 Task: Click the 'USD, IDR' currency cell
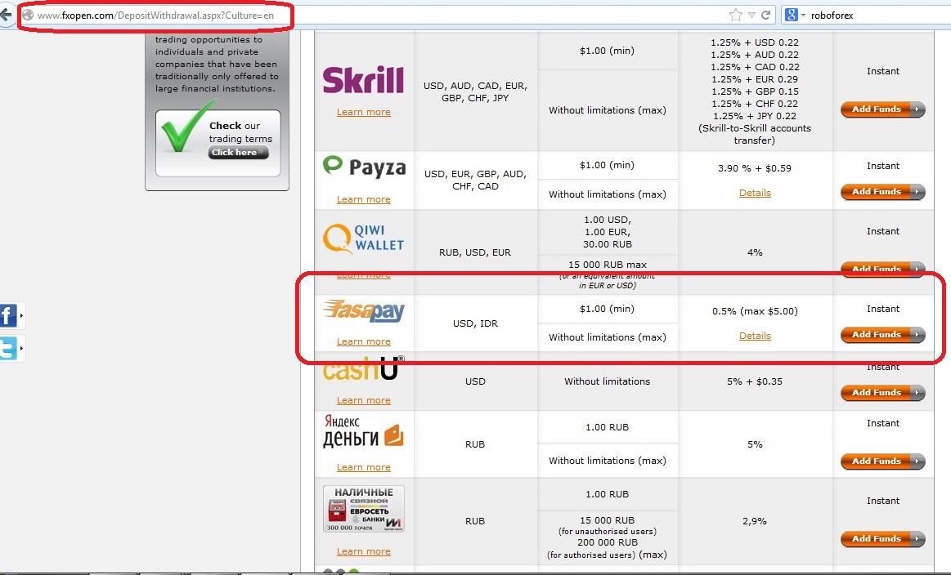[476, 323]
